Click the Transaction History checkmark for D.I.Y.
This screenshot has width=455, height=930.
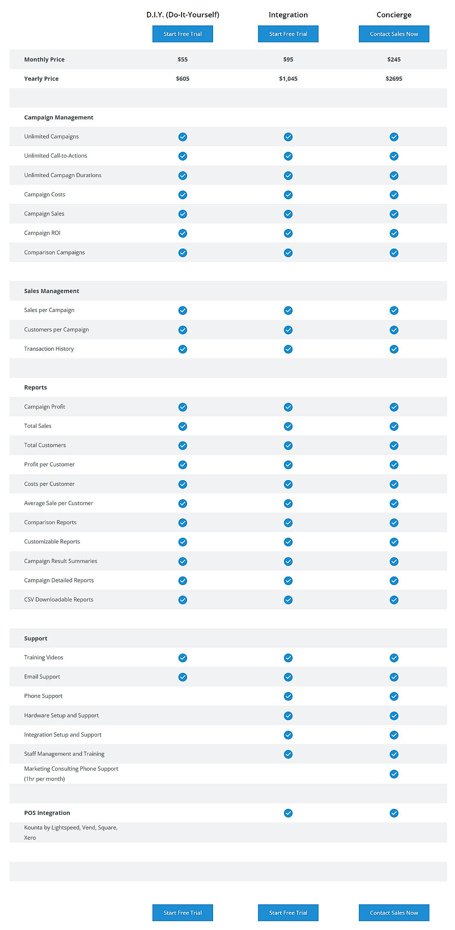click(x=182, y=349)
